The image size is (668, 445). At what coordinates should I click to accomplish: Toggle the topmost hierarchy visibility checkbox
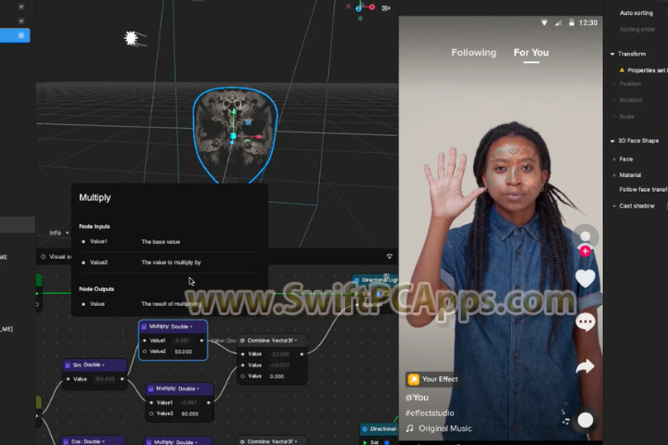point(21,6)
